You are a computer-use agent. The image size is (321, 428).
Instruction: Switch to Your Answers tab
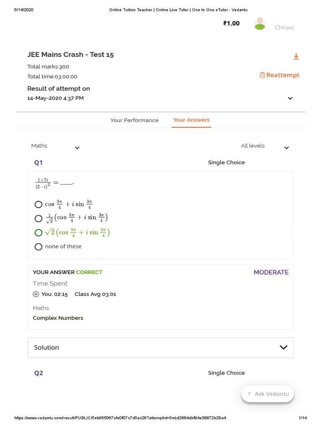(x=191, y=120)
